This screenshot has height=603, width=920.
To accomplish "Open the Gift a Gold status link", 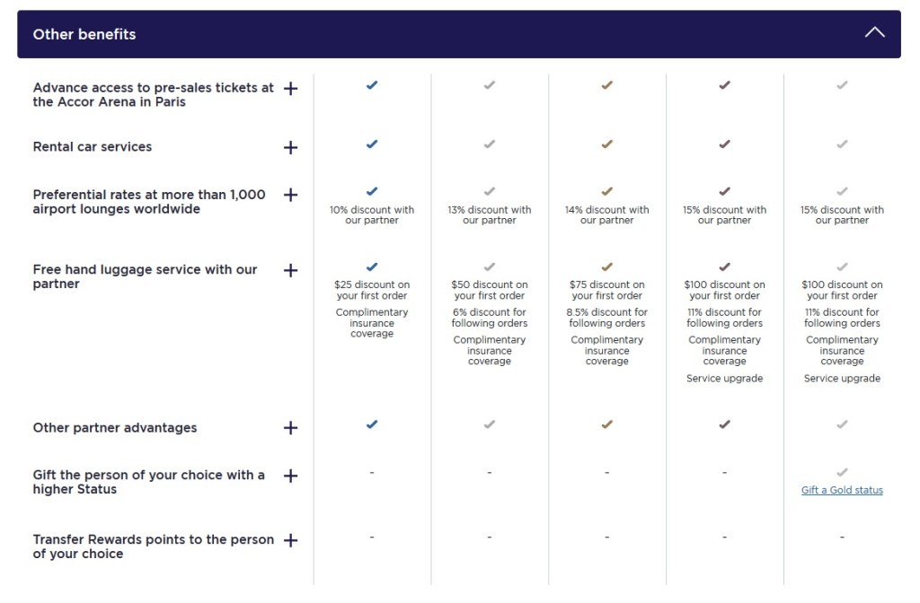I will pyautogui.click(x=842, y=490).
